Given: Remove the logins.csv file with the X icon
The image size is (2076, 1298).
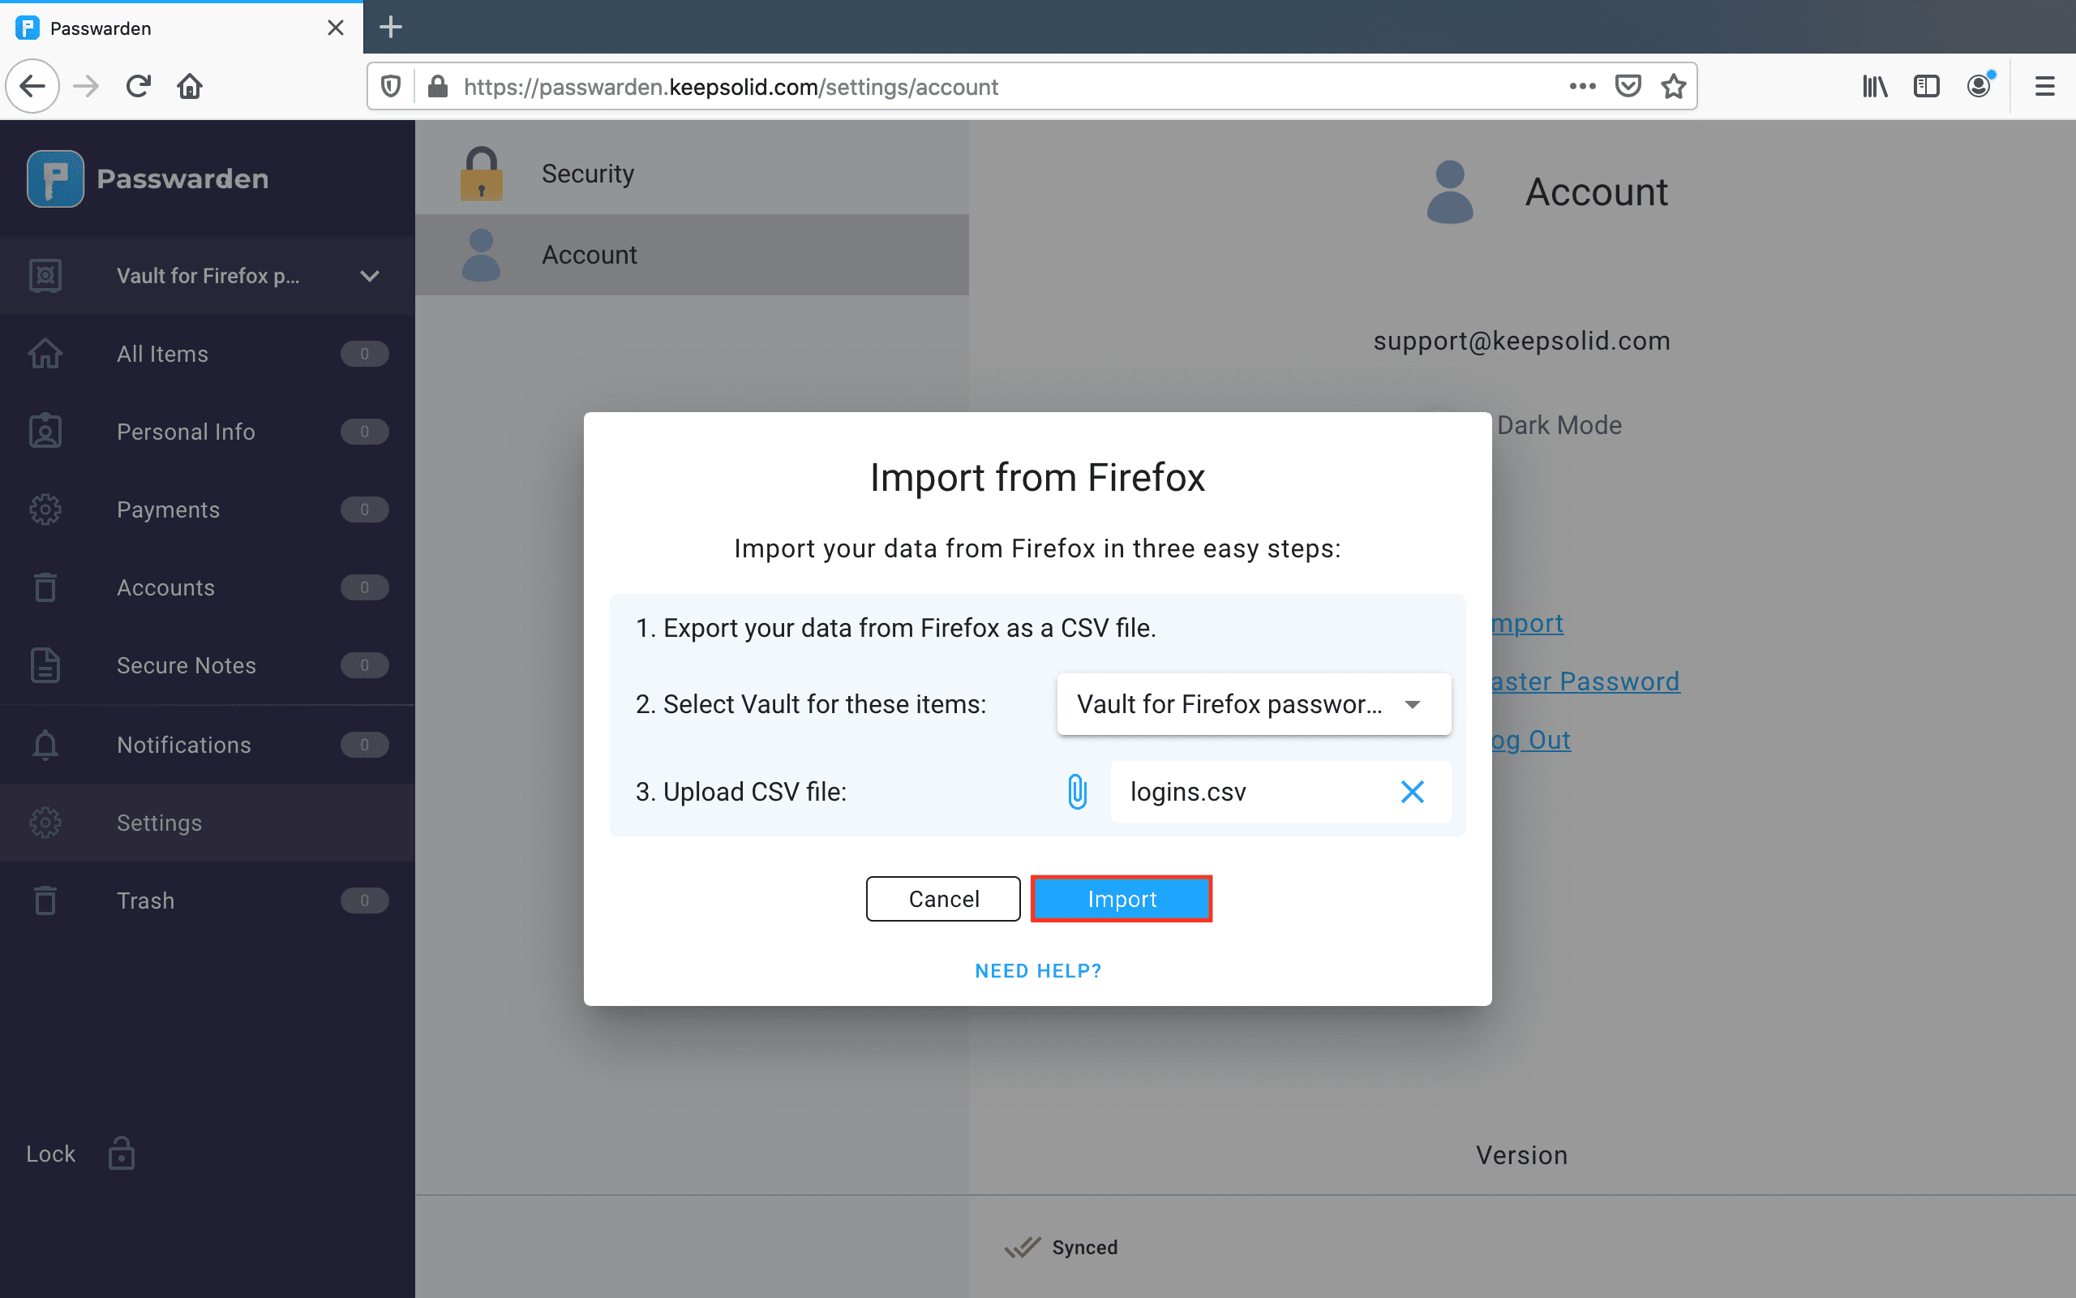Looking at the screenshot, I should pyautogui.click(x=1412, y=792).
